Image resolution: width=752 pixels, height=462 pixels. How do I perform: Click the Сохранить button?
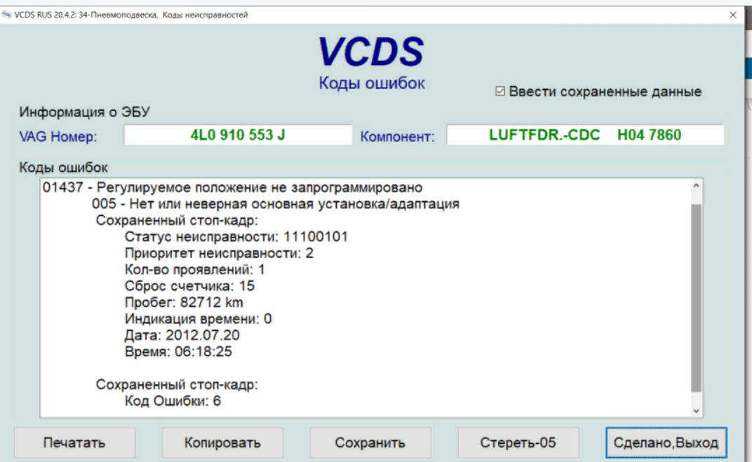tap(370, 442)
